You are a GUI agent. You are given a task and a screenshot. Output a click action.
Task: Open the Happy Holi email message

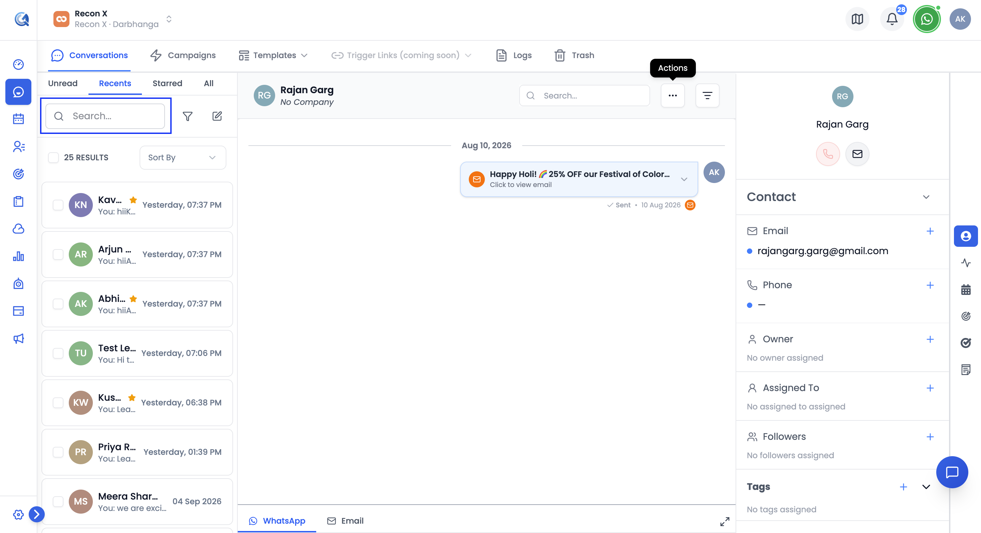pos(579,179)
